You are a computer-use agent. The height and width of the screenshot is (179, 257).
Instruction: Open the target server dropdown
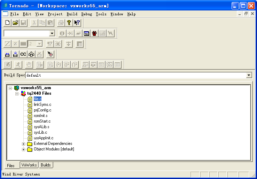pos(52,33)
